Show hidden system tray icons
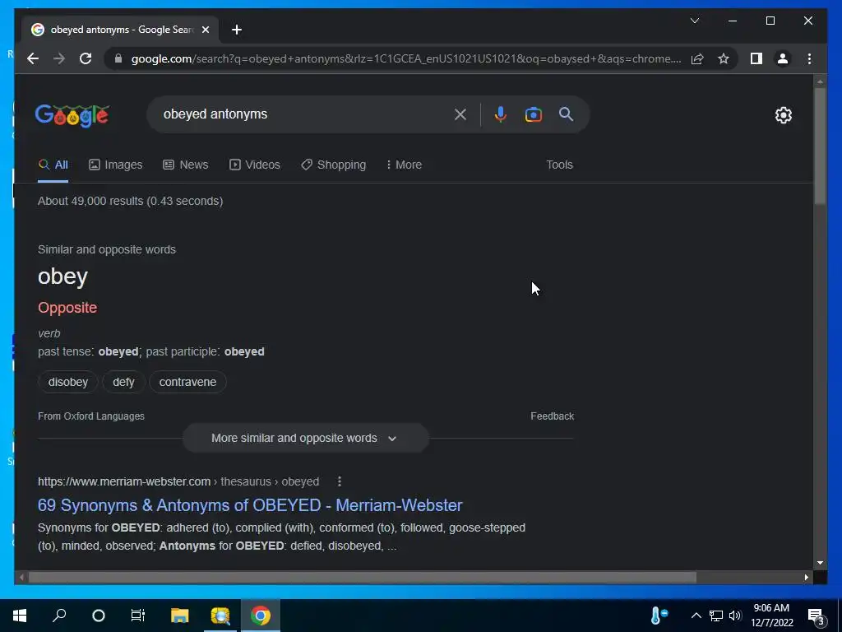This screenshot has height=632, width=842. 696,616
